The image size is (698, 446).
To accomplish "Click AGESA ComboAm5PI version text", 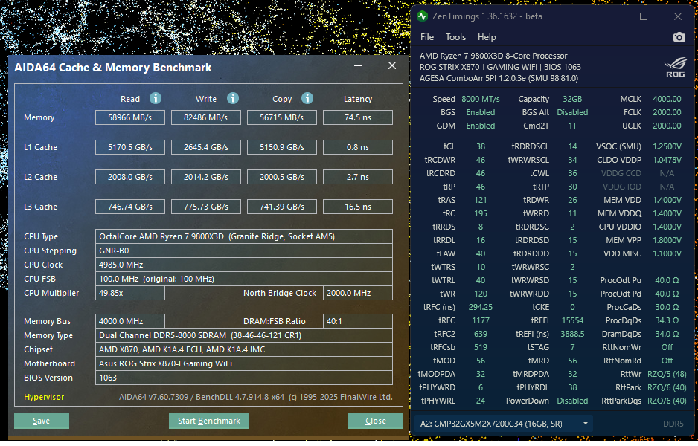I will coord(499,78).
